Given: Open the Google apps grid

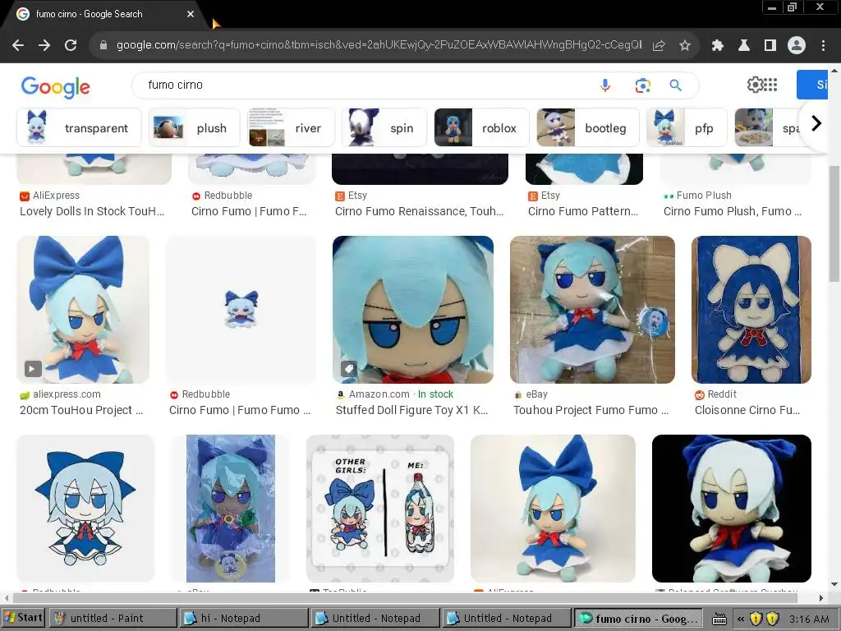Looking at the screenshot, I should [770, 85].
